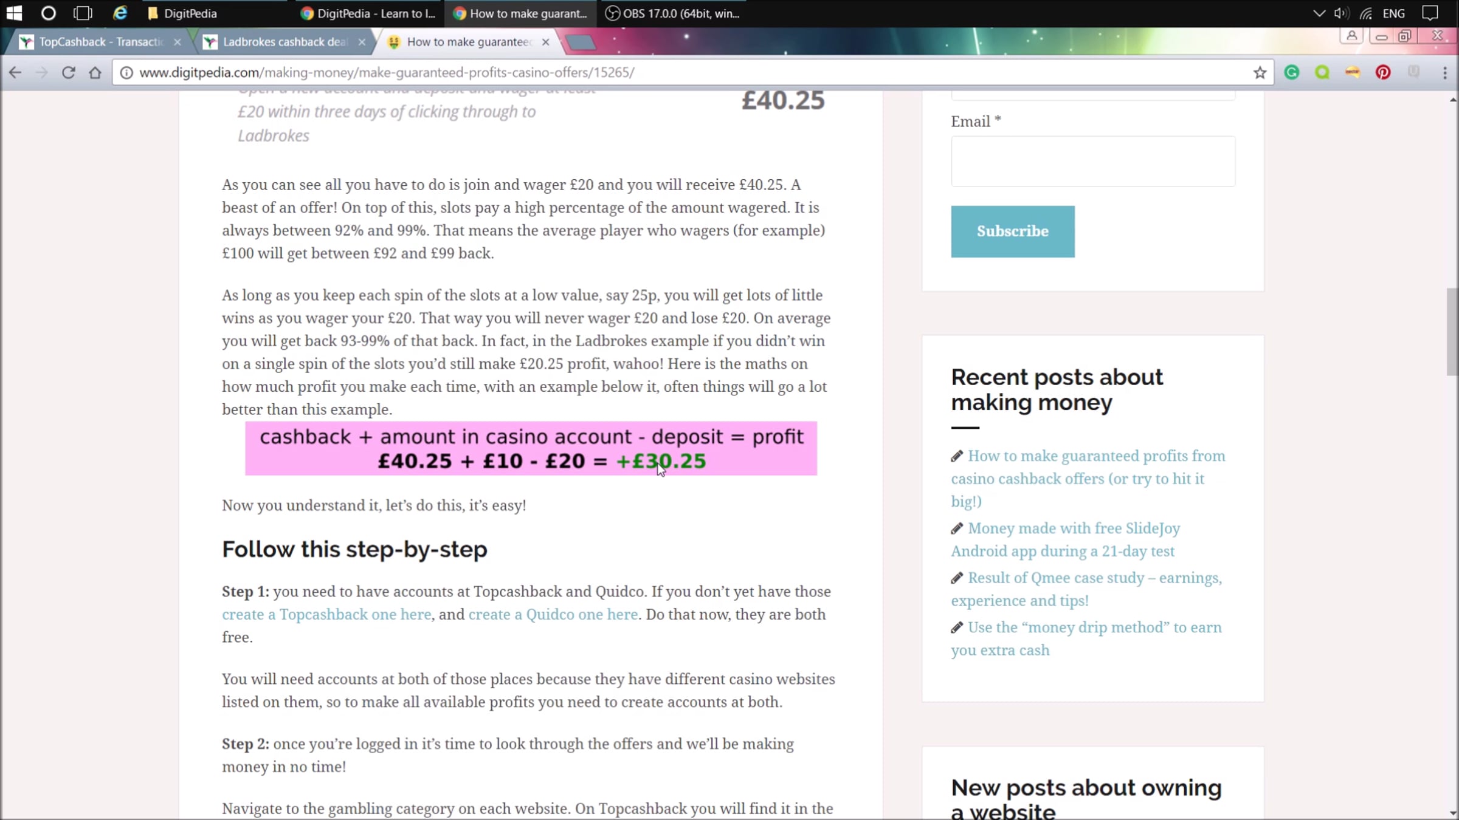The height and width of the screenshot is (820, 1459).
Task: Close the Ladbrokes cashback tab
Action: 362,42
